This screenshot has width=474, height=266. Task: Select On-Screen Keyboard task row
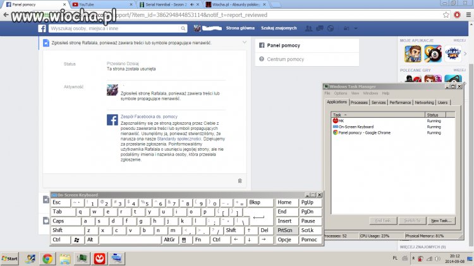click(392, 127)
